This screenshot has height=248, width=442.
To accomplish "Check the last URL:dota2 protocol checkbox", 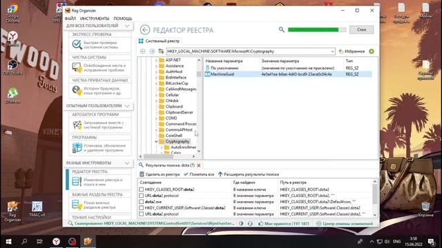I will (141, 214).
